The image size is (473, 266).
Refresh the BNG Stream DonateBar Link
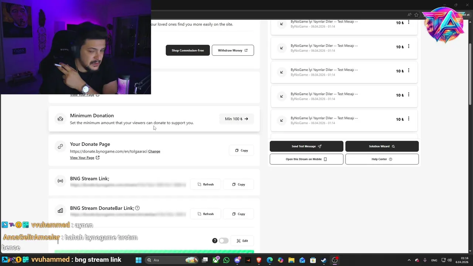pyautogui.click(x=205, y=214)
